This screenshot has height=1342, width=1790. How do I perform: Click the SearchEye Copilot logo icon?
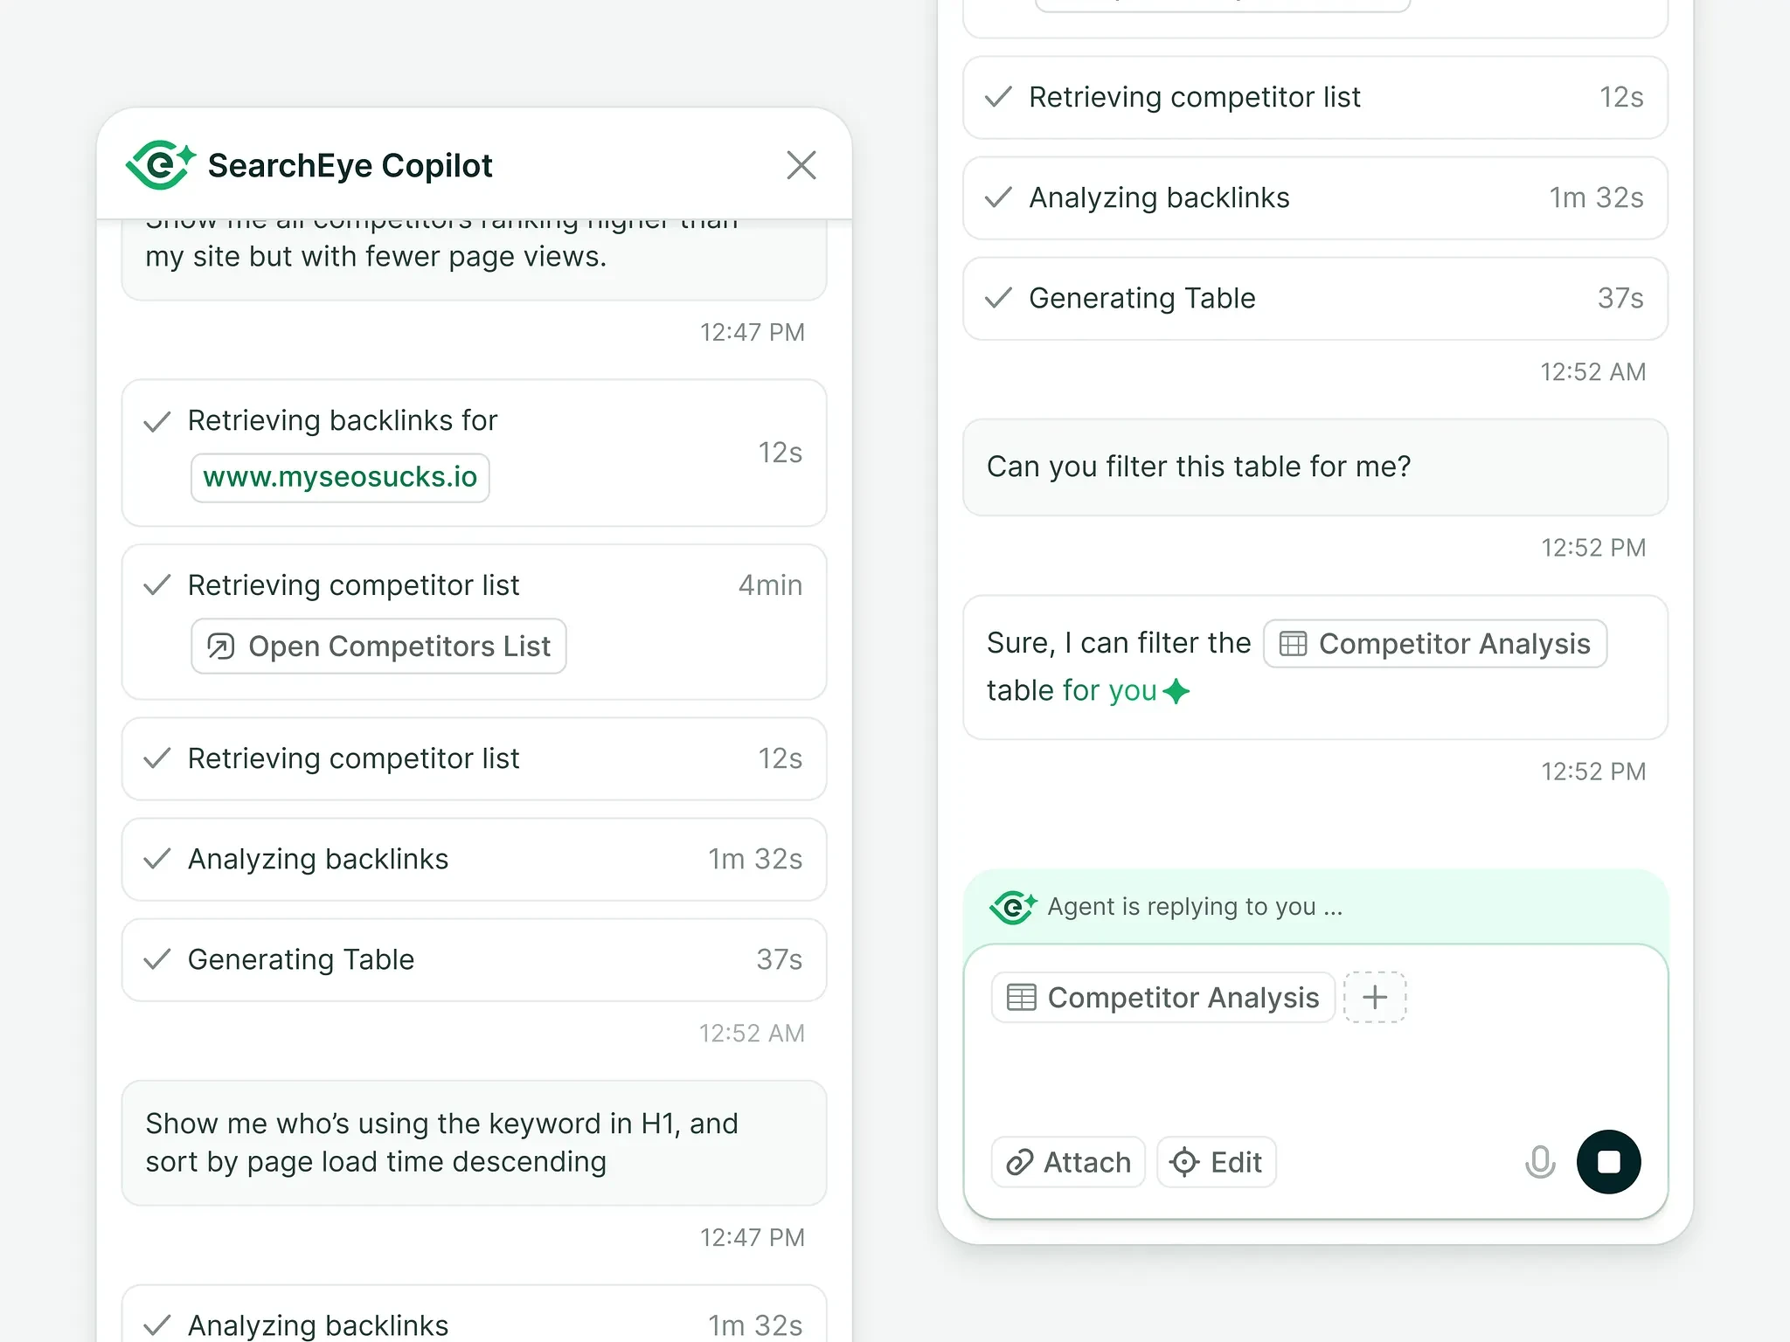click(x=161, y=164)
